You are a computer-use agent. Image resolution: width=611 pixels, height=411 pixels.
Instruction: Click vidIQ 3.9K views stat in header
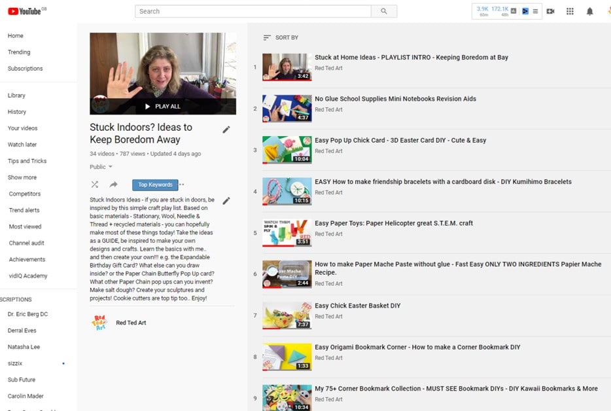tap(482, 11)
